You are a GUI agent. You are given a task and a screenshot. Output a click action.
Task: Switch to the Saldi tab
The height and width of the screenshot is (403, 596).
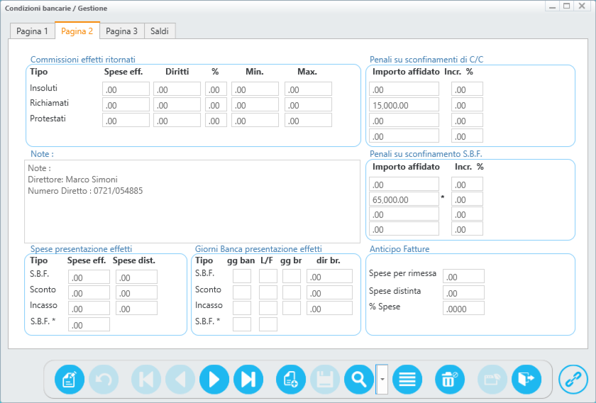(160, 31)
